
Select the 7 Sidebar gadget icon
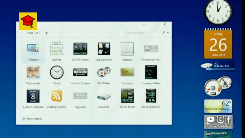pos(33,49)
